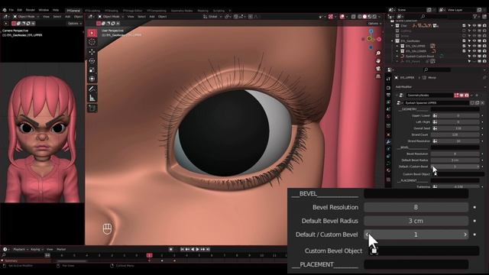Click the Bevel Resolution field in enlarged panel
This screenshot has height=275, width=489.
tap(416, 207)
